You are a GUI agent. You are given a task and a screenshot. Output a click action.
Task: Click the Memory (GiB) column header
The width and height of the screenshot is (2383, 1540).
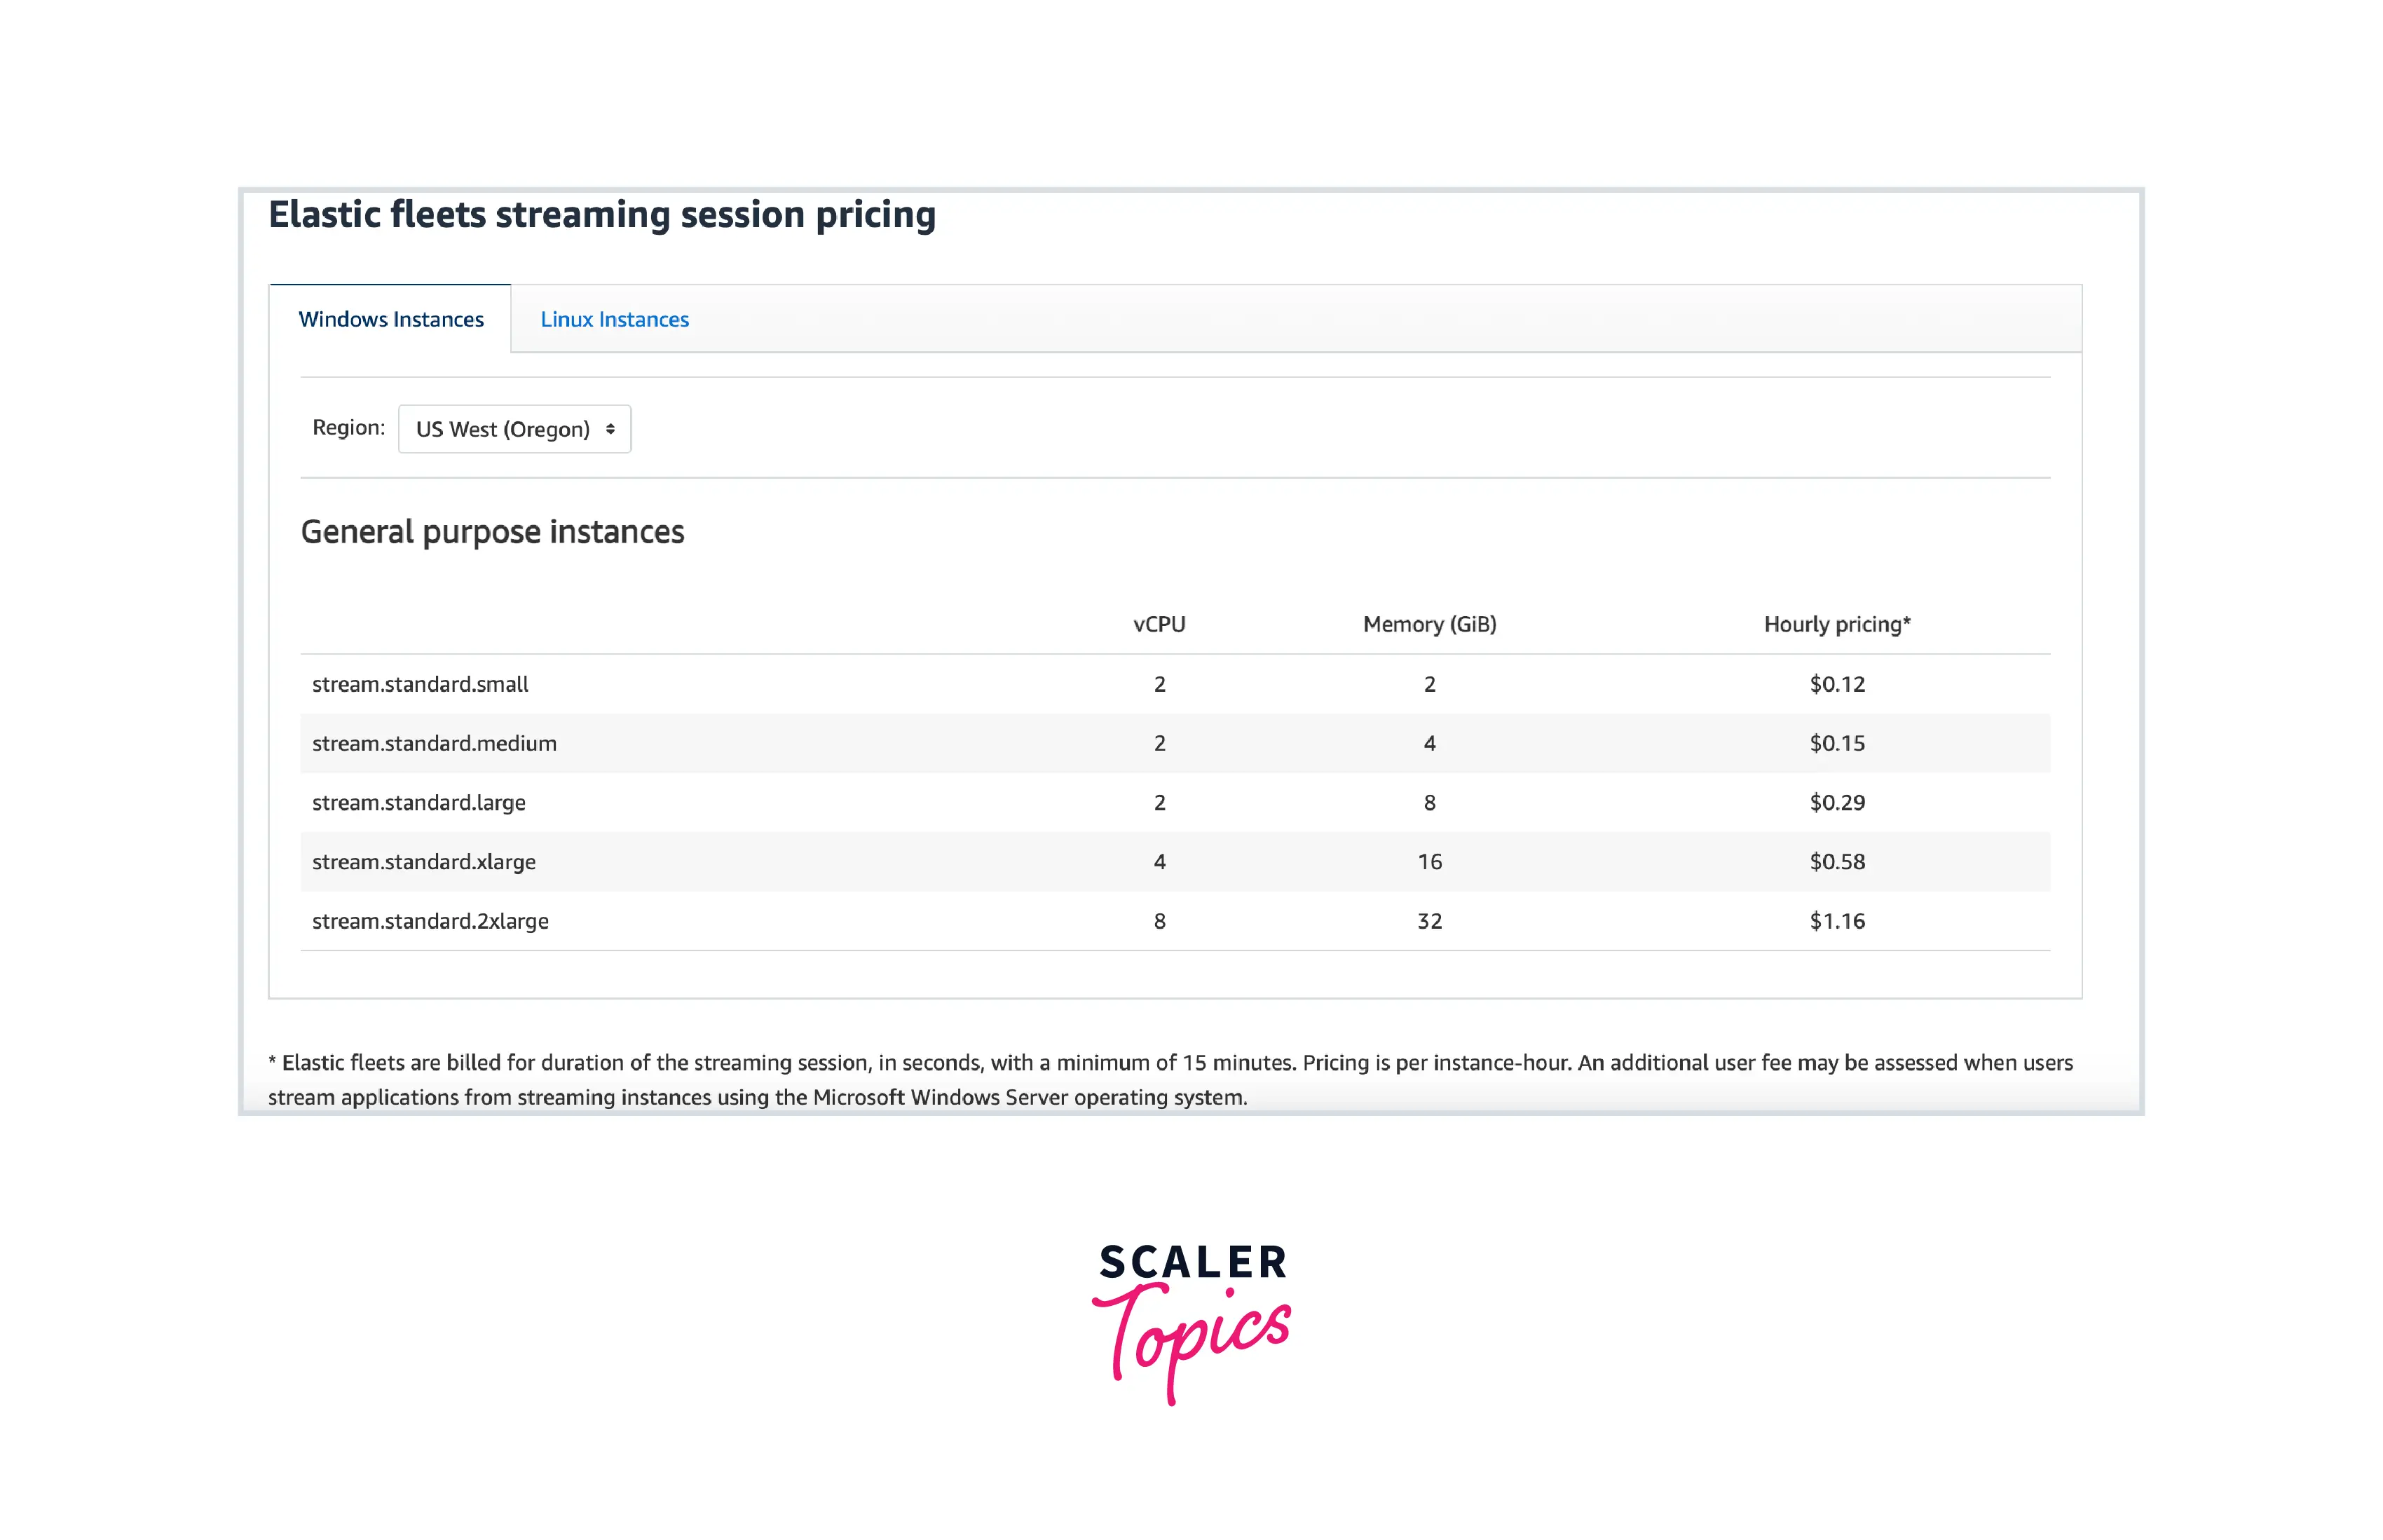pyautogui.click(x=1429, y=624)
